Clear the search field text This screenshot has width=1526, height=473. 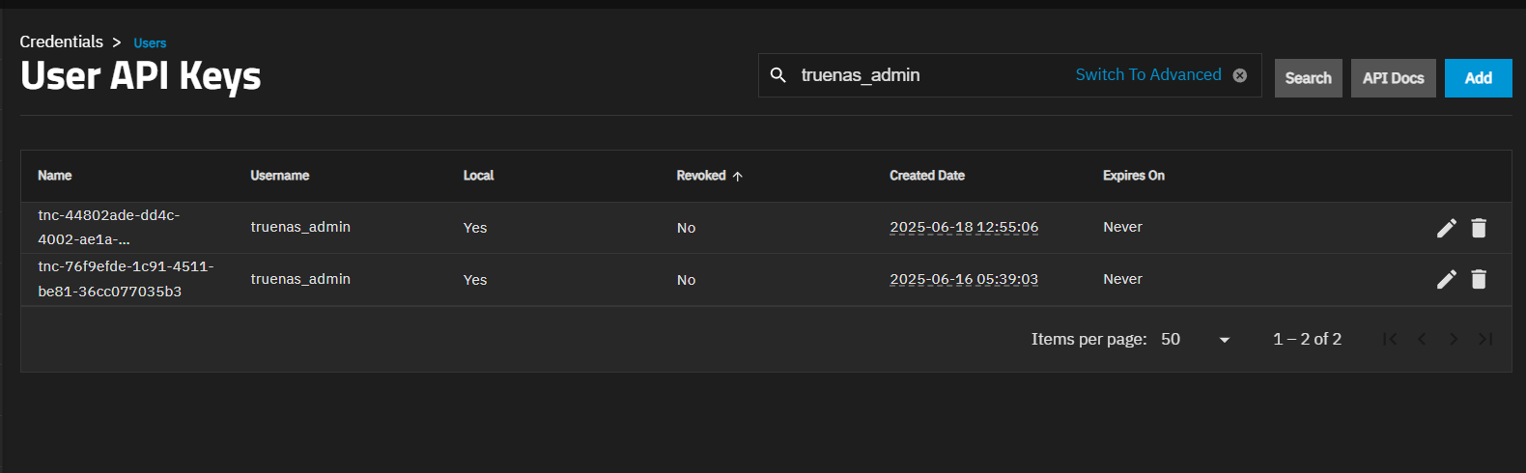pos(1240,75)
